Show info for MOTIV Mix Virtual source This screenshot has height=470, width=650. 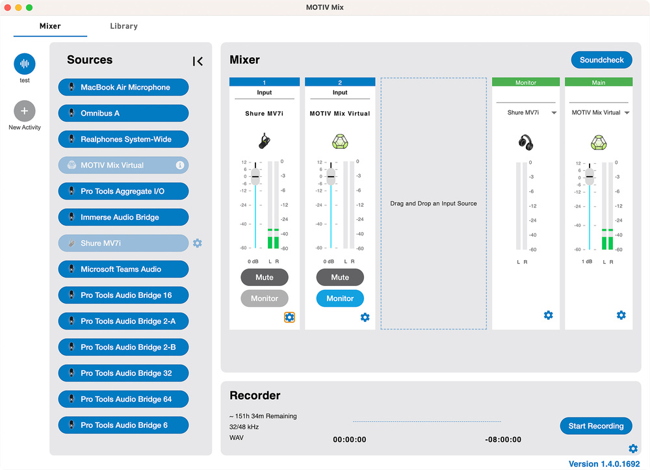click(180, 165)
